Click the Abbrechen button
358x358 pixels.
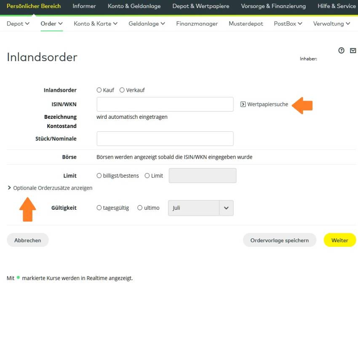tap(28, 240)
